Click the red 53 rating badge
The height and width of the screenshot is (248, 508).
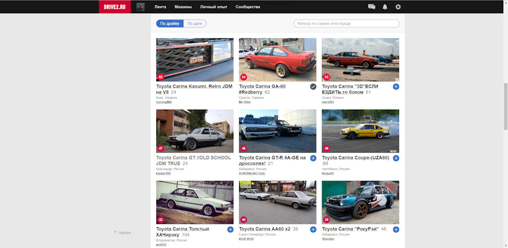point(326,77)
